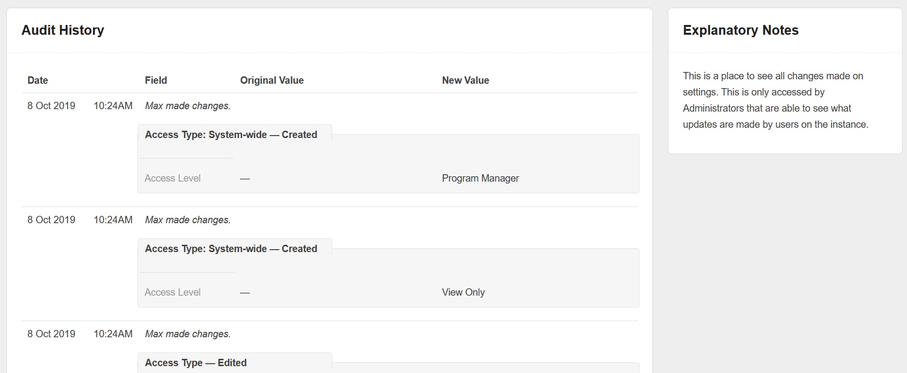The image size is (907, 373).
Task: Click the Date column header
Action: [x=38, y=80]
